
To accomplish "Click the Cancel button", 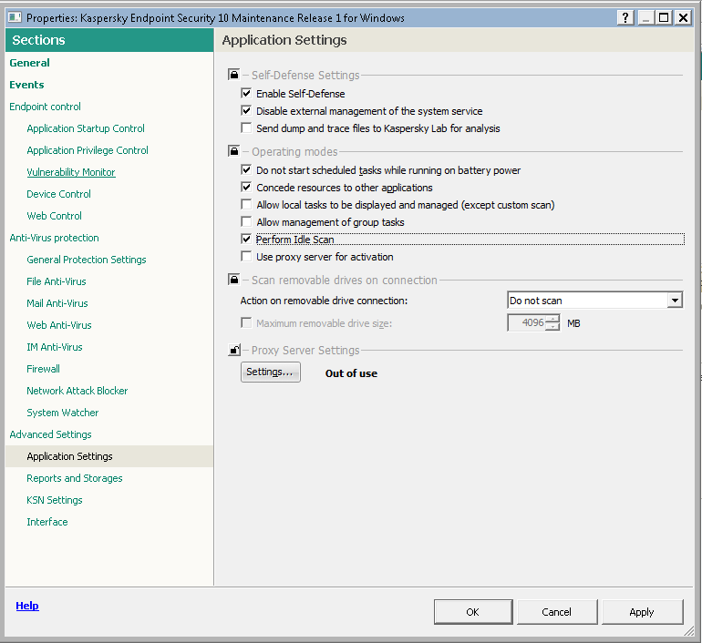I will pyautogui.click(x=557, y=612).
